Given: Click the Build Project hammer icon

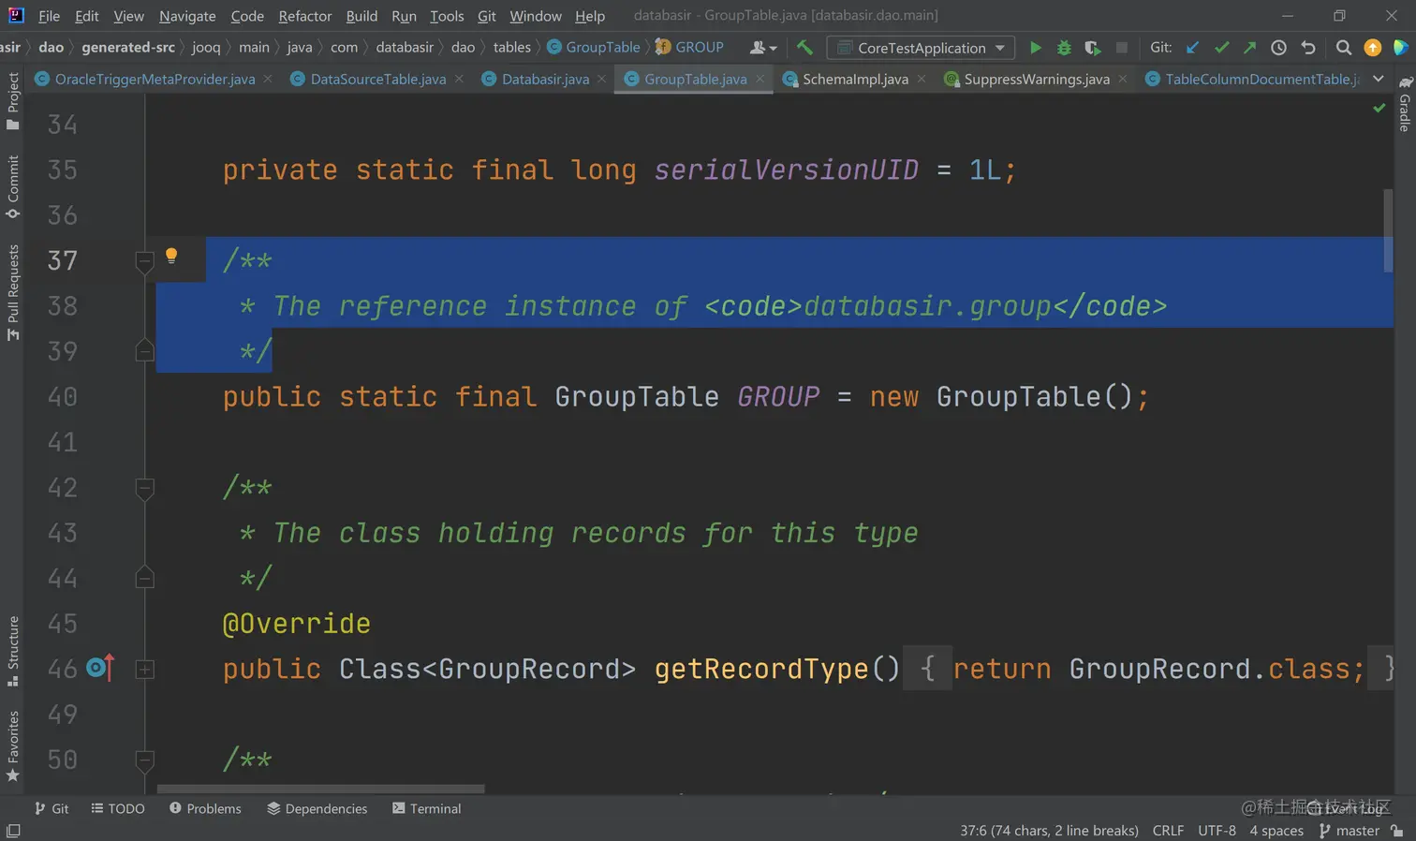Looking at the screenshot, I should [804, 48].
